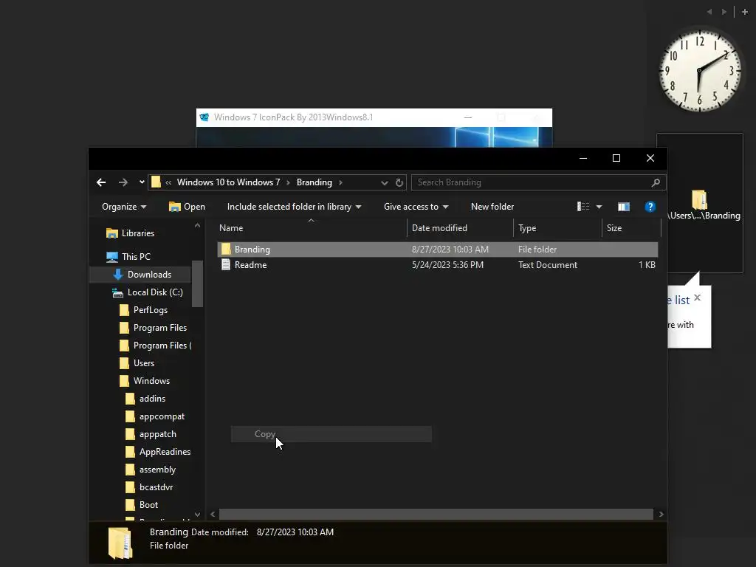Open Libraries in navigation pane

130,233
